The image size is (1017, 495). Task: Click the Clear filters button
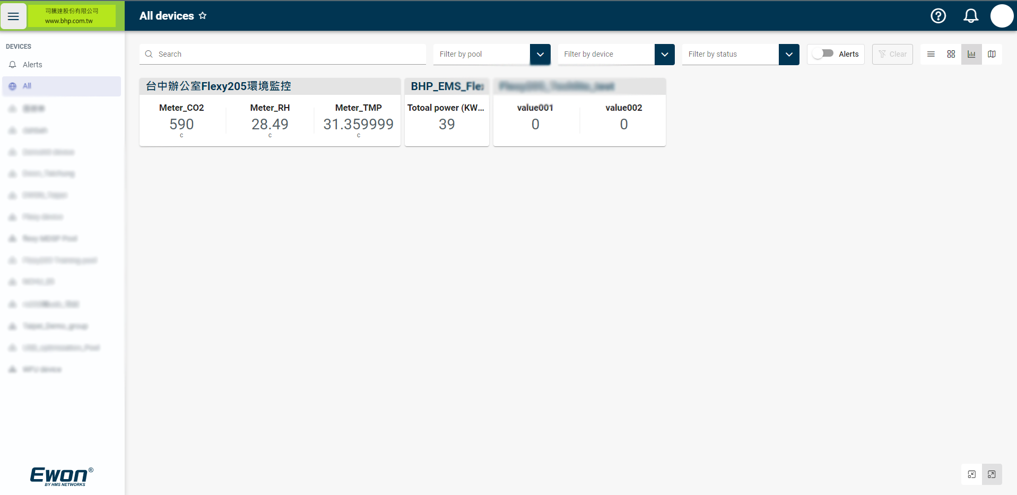(892, 54)
